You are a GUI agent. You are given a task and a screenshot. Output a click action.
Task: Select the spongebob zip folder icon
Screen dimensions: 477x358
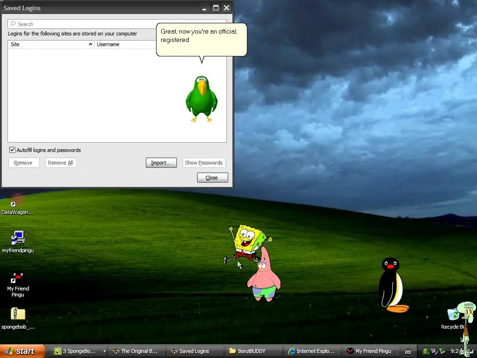(18, 318)
